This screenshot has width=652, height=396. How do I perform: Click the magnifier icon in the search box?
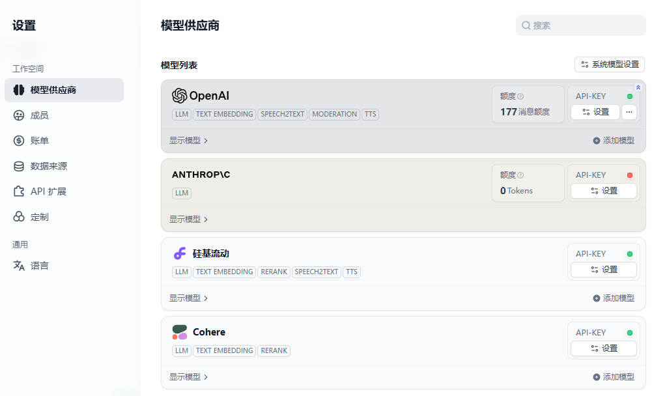[x=526, y=25]
